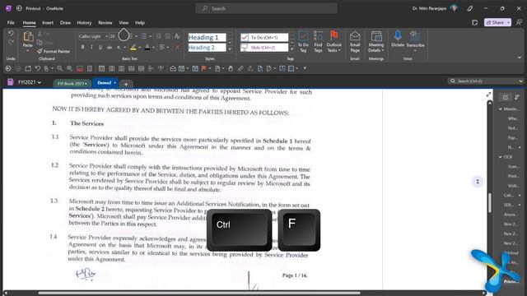The image size is (527, 296).
Task: Click the pen drawing icon in quick toolbar
Action: pos(240,68)
